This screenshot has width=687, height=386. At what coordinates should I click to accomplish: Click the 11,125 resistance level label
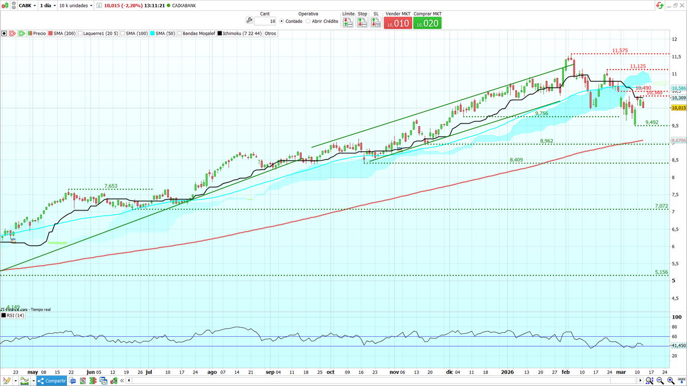(638, 66)
